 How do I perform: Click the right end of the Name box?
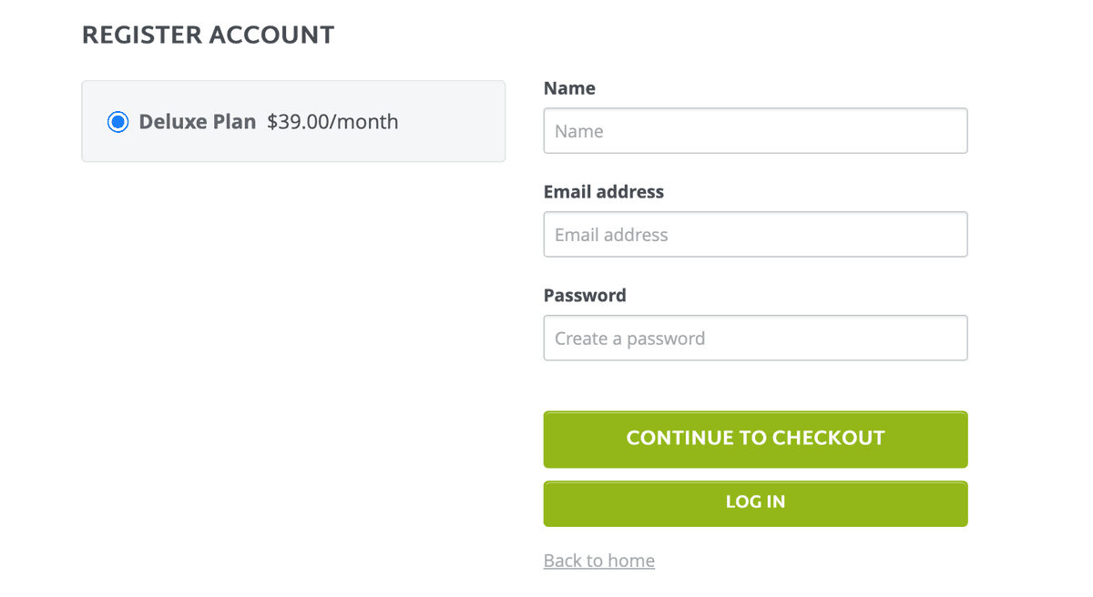point(947,131)
